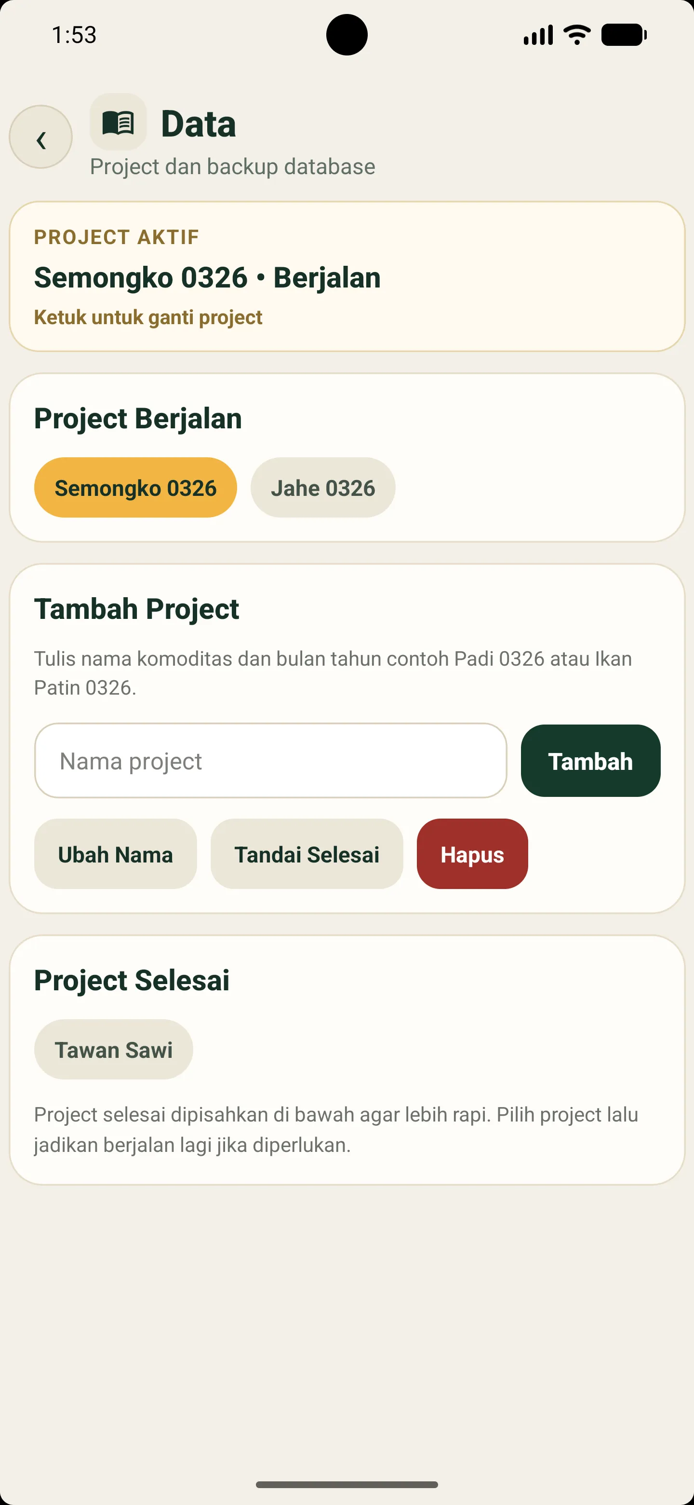Tap the back chevron arrow
The width and height of the screenshot is (694, 1505).
(41, 138)
